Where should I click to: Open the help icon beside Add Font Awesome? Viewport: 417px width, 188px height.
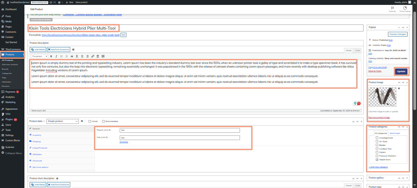[x=73, y=50]
